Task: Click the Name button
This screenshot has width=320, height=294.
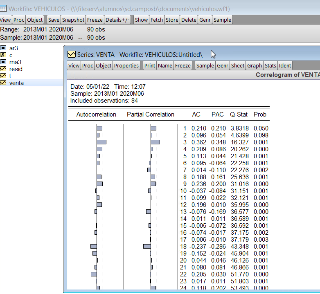Action: (x=165, y=65)
